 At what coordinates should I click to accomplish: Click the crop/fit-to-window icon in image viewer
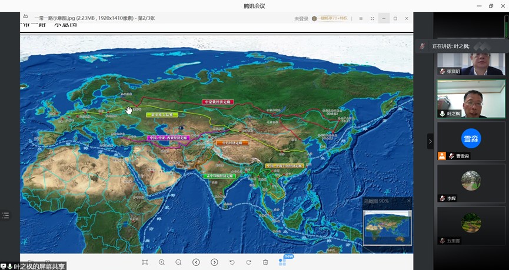(145, 262)
